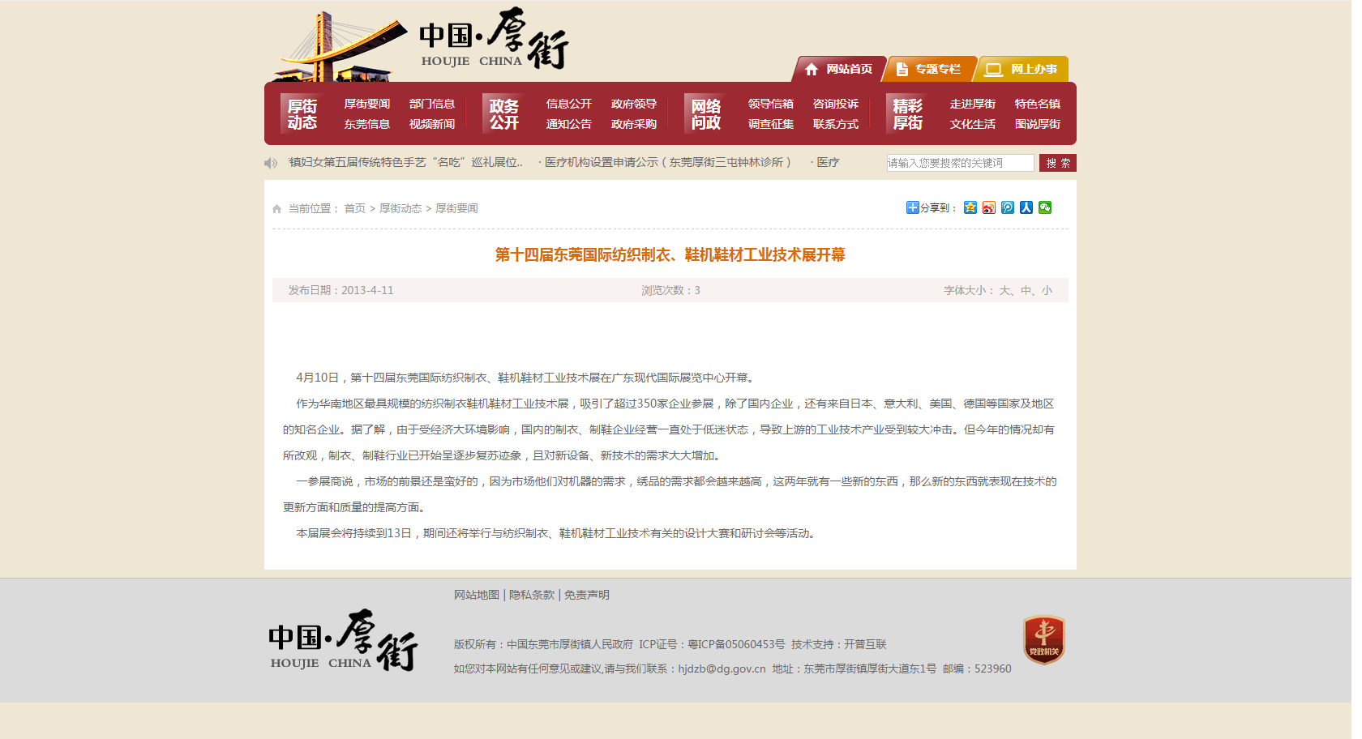Click the blue plus share icon
1362x739 pixels.
pos(912,207)
